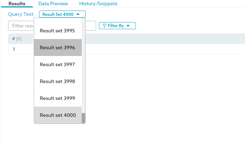
Task: Click the caret arrow beside Result Set 4000
Action: (78, 14)
